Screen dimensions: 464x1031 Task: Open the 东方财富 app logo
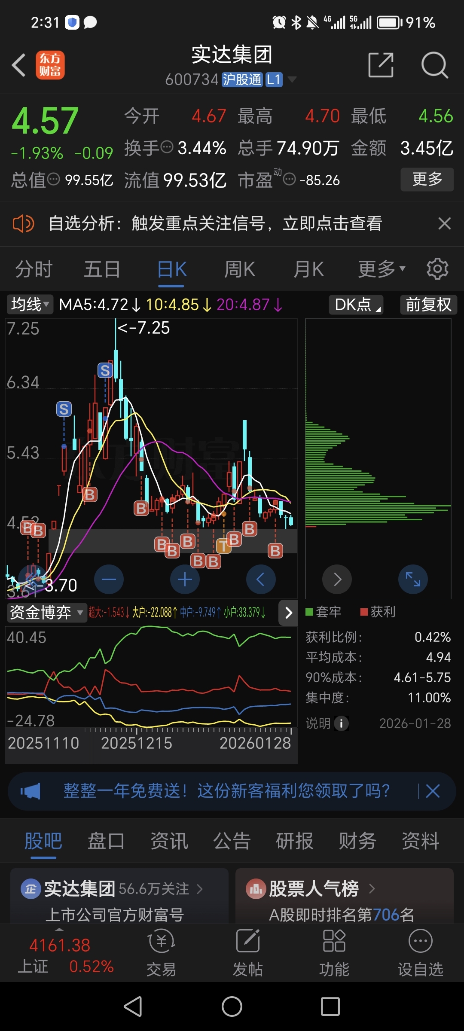point(50,65)
